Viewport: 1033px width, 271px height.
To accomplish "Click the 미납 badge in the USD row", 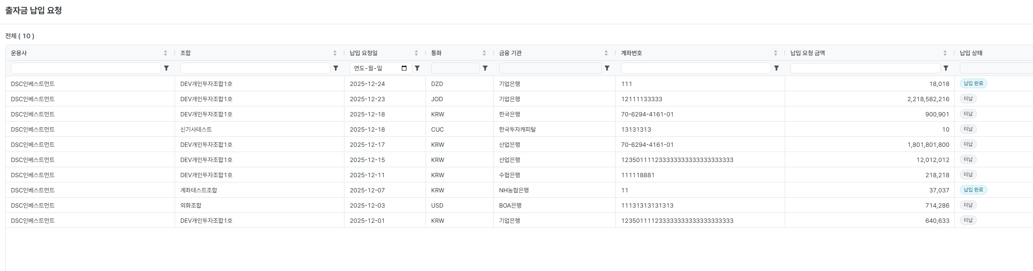I will pos(968,205).
